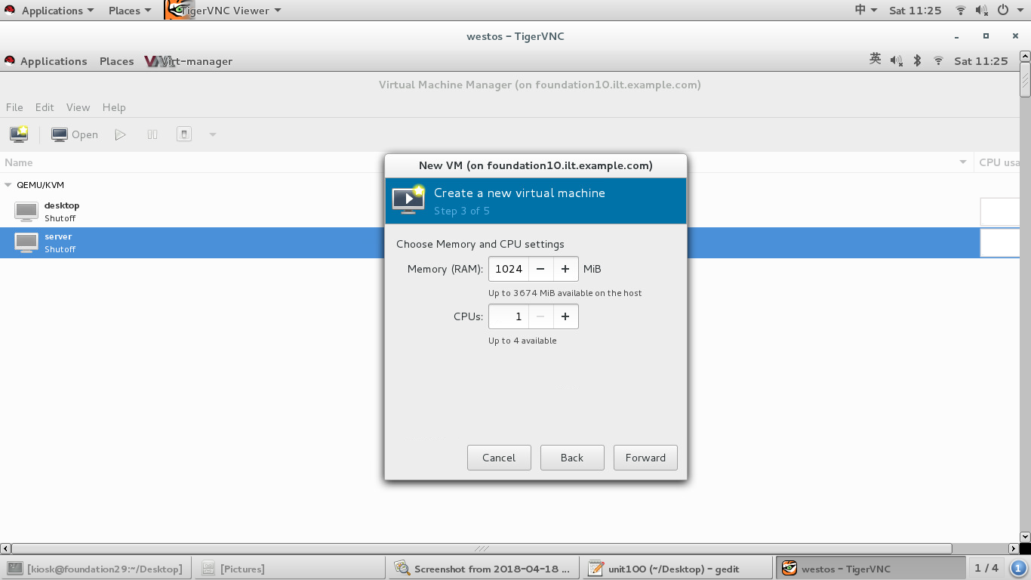Open the host input method 中 dropdown

(x=866, y=10)
